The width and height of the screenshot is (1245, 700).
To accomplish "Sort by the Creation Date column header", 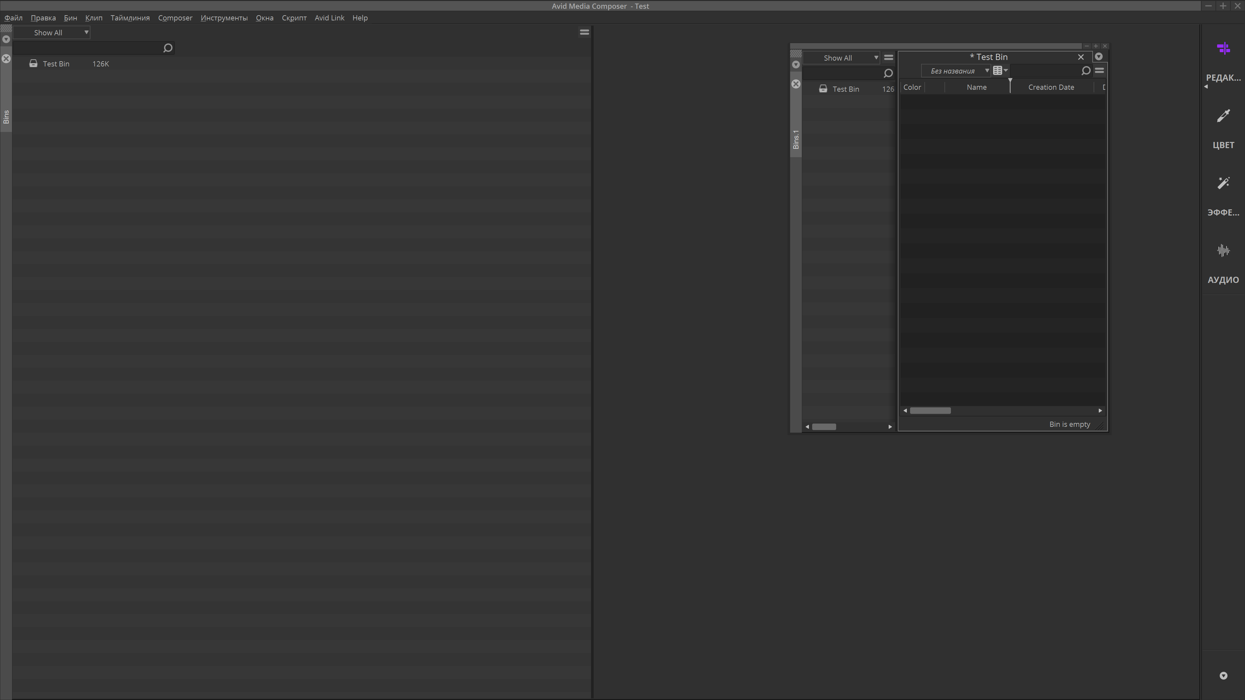I will [x=1051, y=87].
